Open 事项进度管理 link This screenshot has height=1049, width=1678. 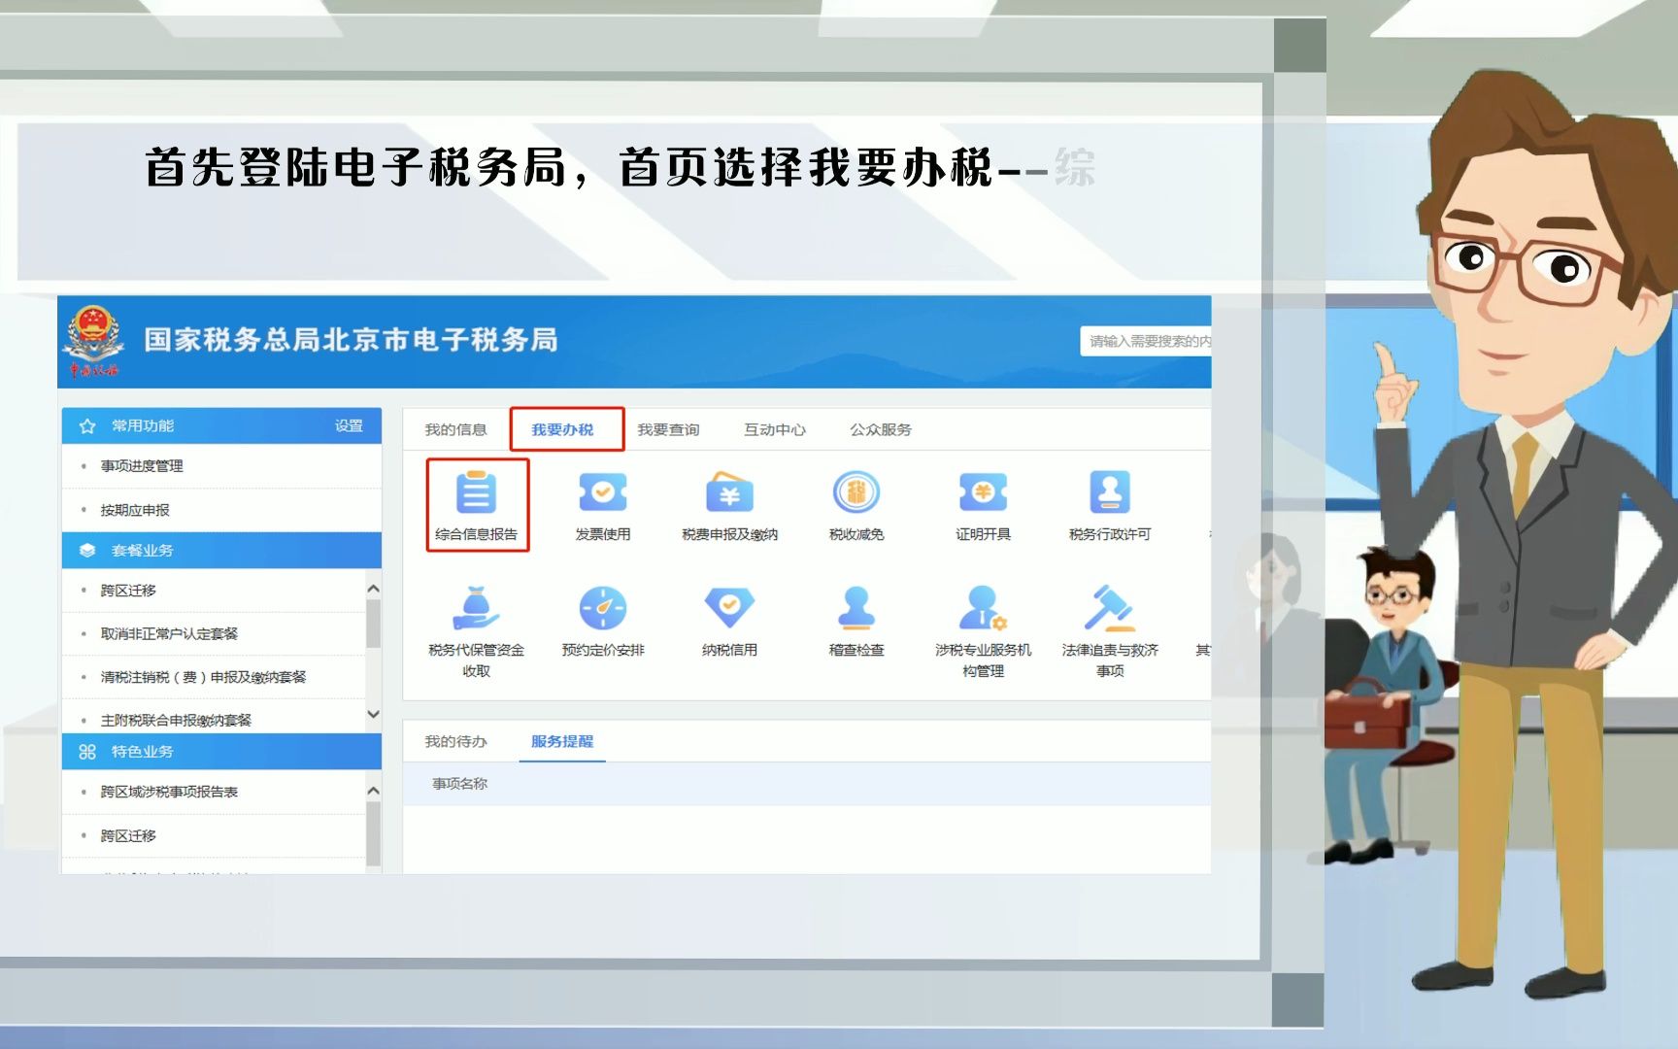[142, 466]
